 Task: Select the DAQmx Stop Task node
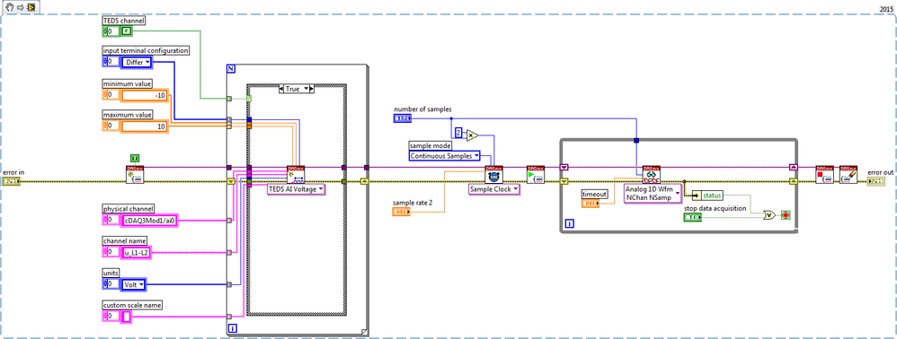824,175
